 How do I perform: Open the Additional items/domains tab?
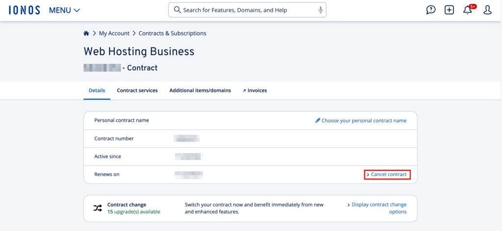pyautogui.click(x=200, y=91)
